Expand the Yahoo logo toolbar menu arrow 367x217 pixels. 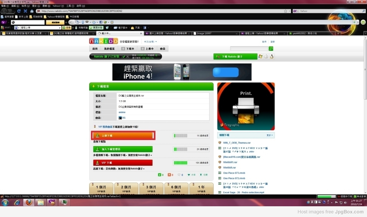[9, 22]
